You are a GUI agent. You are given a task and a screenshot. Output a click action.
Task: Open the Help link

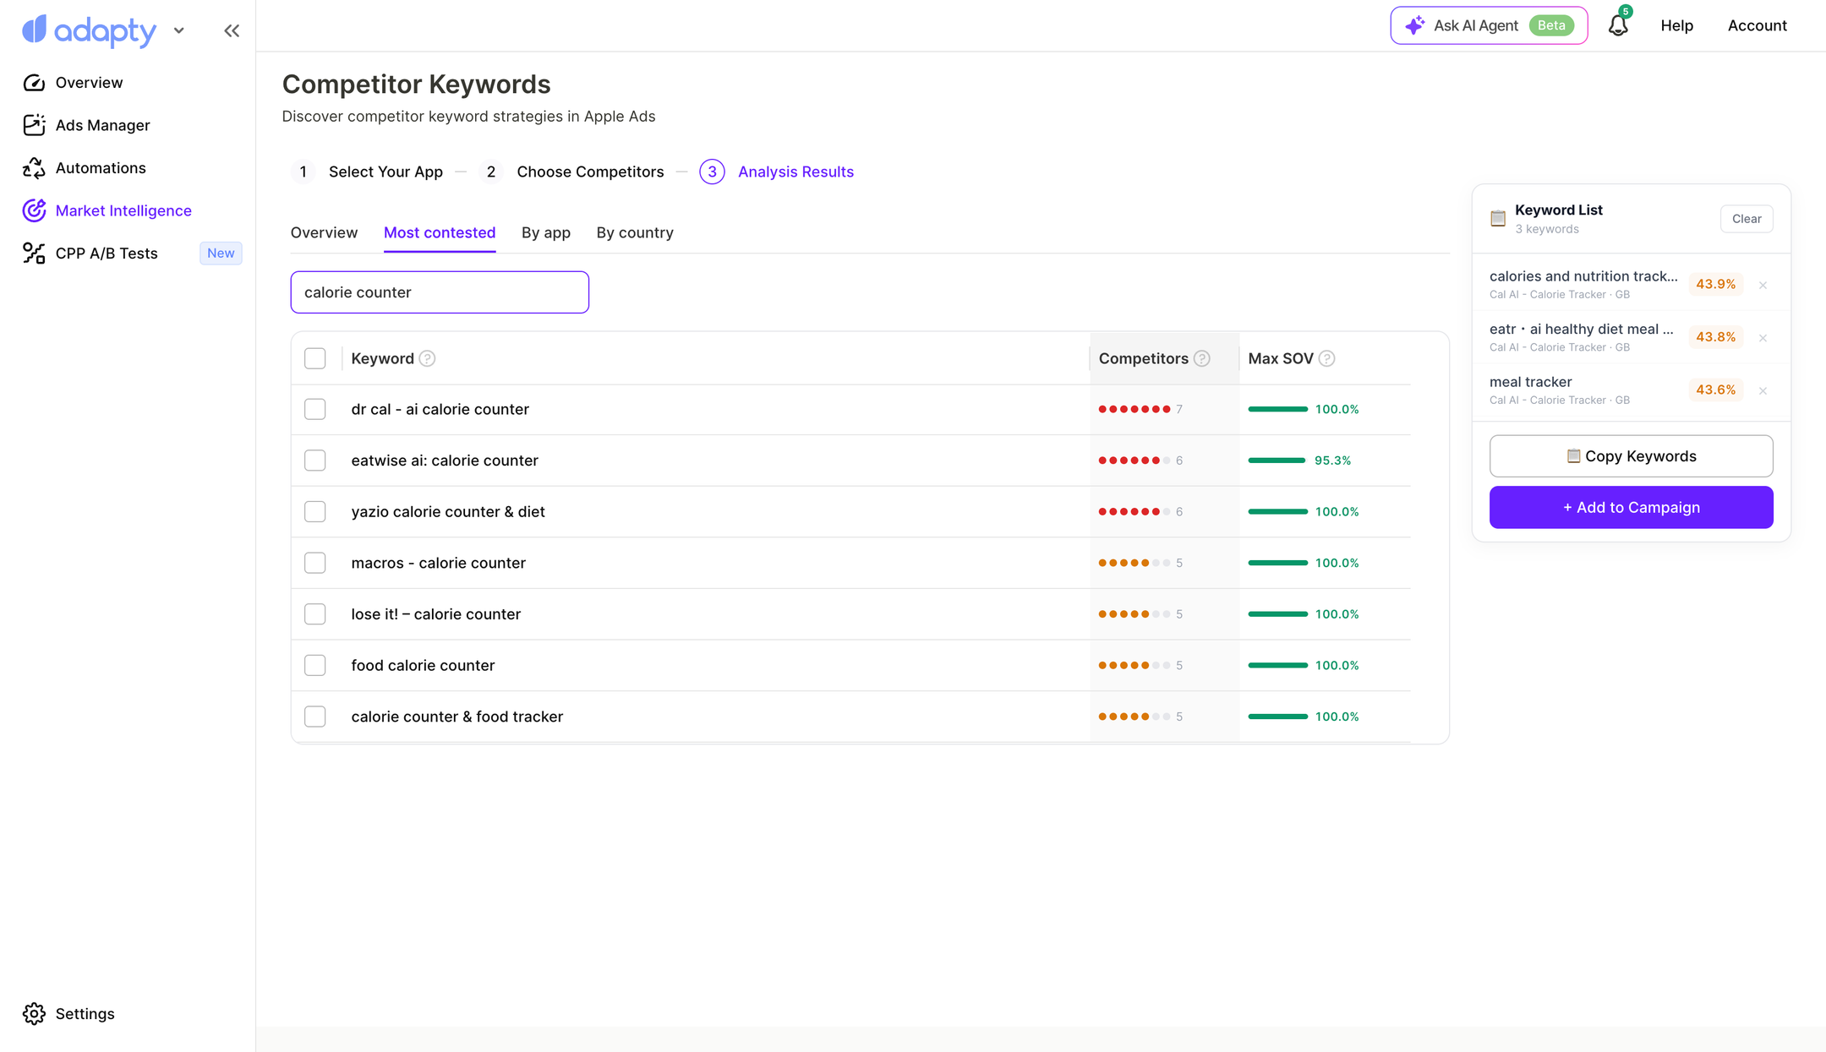pyautogui.click(x=1676, y=25)
